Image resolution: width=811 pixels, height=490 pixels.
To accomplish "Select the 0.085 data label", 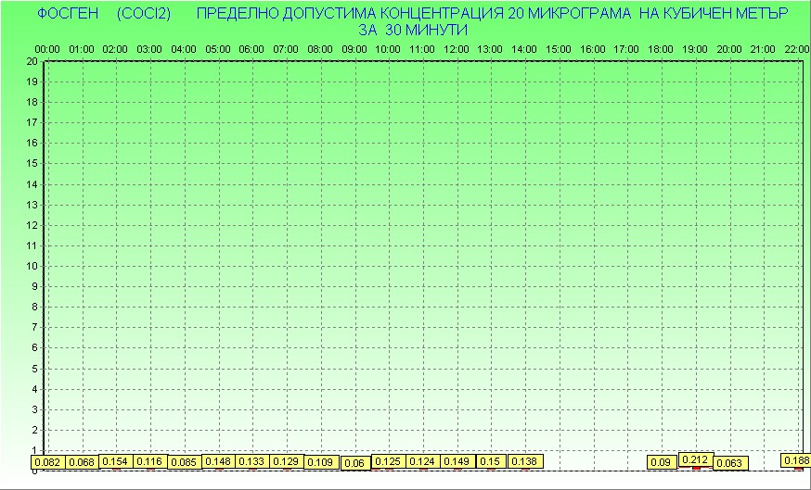I will (x=184, y=462).
